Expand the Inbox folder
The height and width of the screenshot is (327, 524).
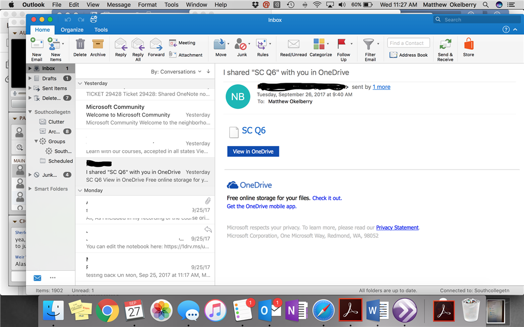(30, 68)
